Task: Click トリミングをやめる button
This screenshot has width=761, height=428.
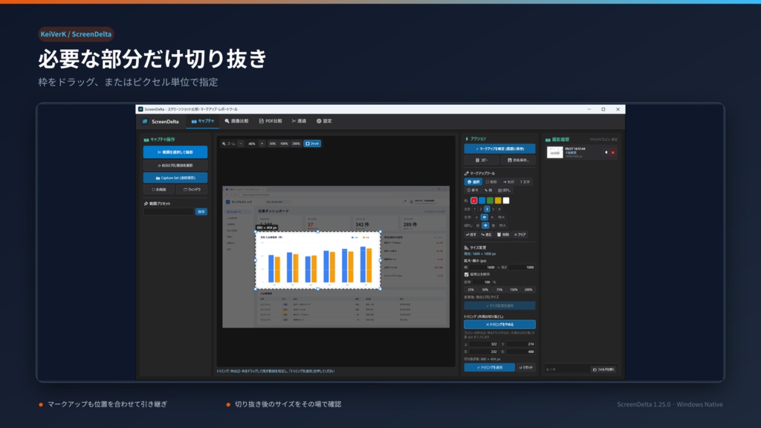Action: [x=499, y=325]
